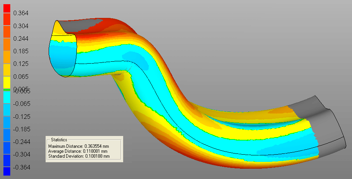352x179 pixels.
Task: Click the -0.185 legend value label
Action: pos(22,129)
